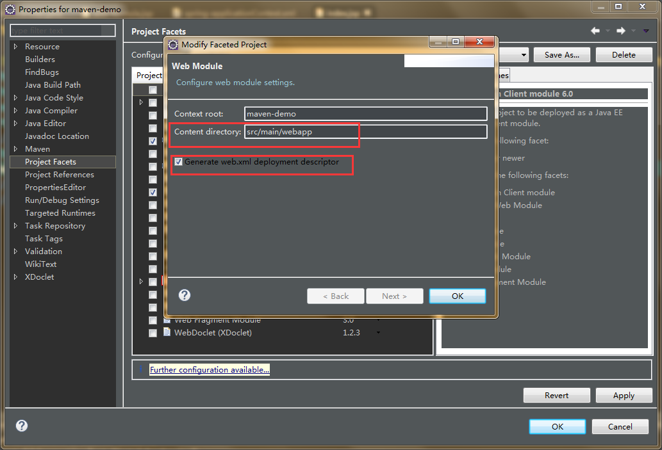This screenshot has width=662, height=450.
Task: Click the Properties for maven-demo title icon
Action: tap(10, 9)
